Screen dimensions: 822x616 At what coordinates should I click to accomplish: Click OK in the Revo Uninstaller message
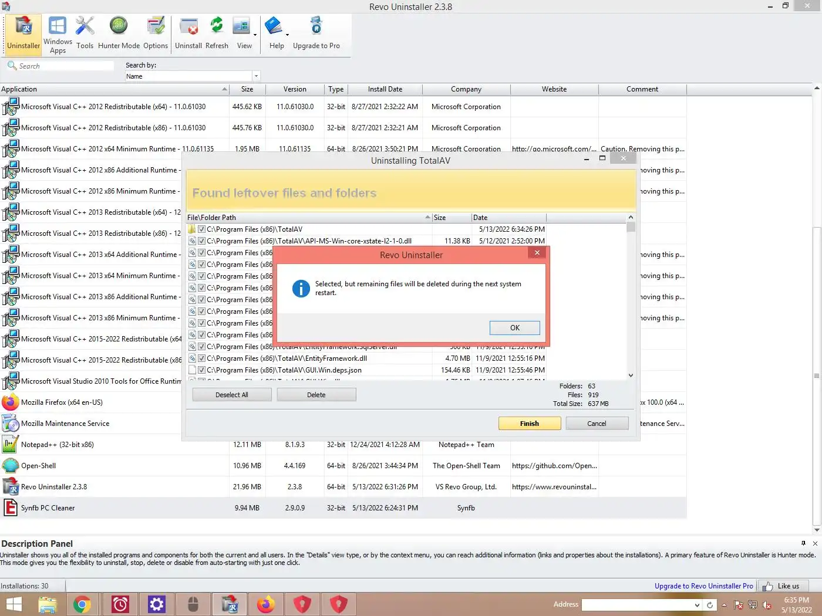515,328
